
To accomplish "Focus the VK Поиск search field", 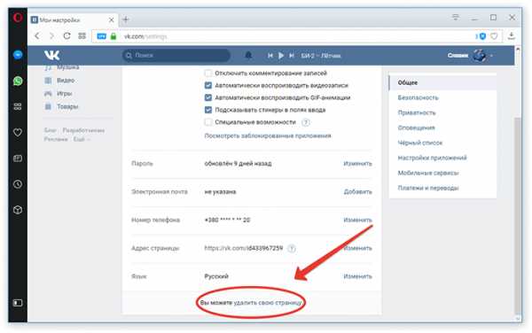I will 176,55.
